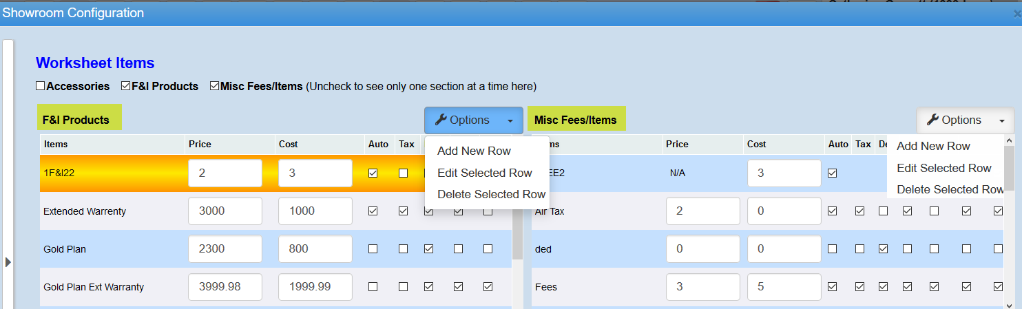Screen dimensions: 1022x309
Task: Select the Gold Plan Ext Warranty row name
Action: [x=94, y=287]
